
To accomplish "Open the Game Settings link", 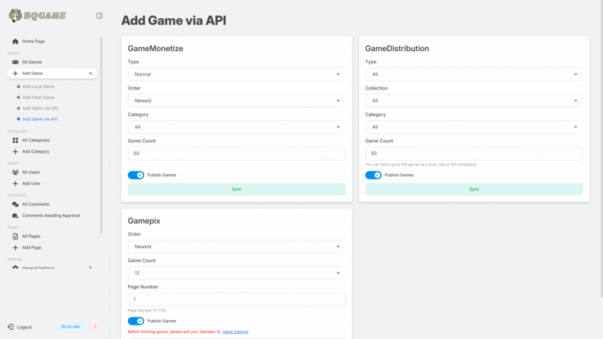I will [235, 332].
